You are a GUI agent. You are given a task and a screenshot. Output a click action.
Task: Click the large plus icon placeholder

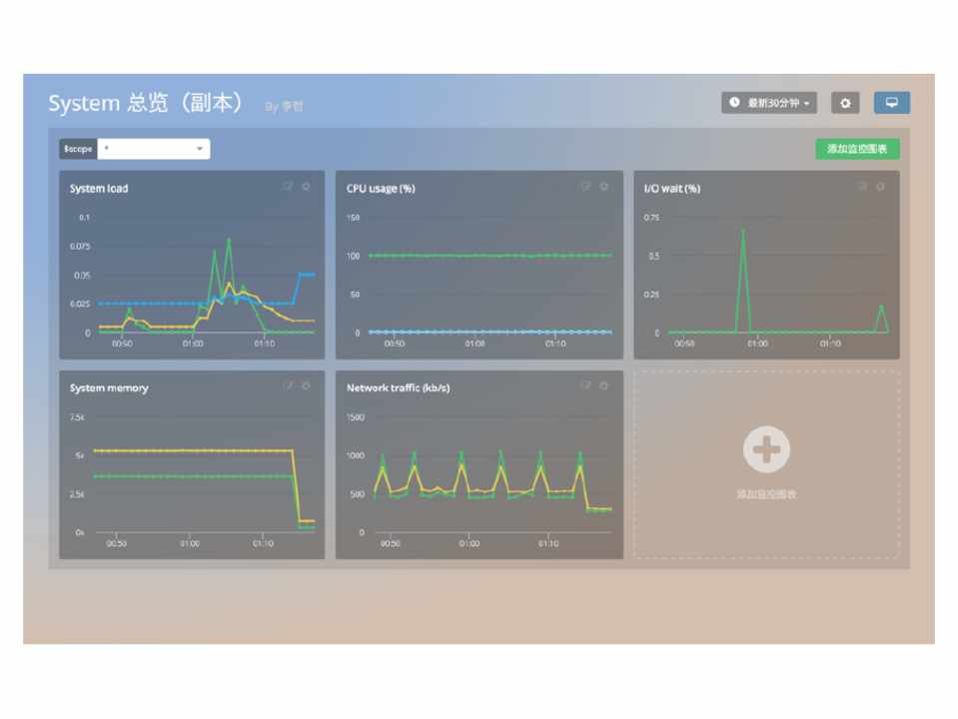pos(766,449)
